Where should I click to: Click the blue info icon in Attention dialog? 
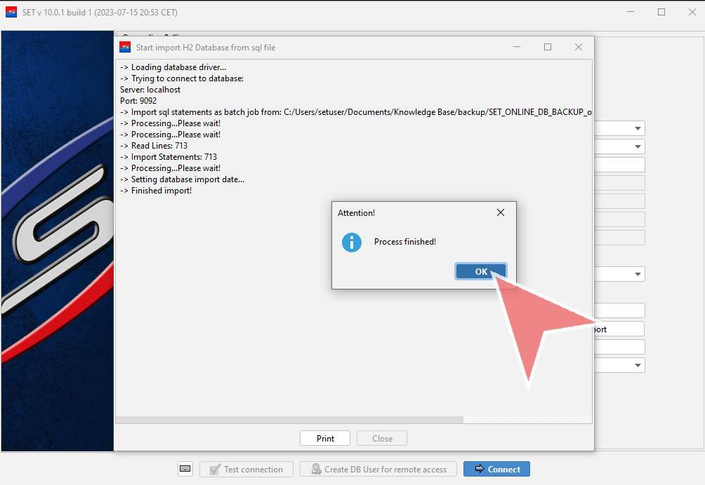pos(351,242)
